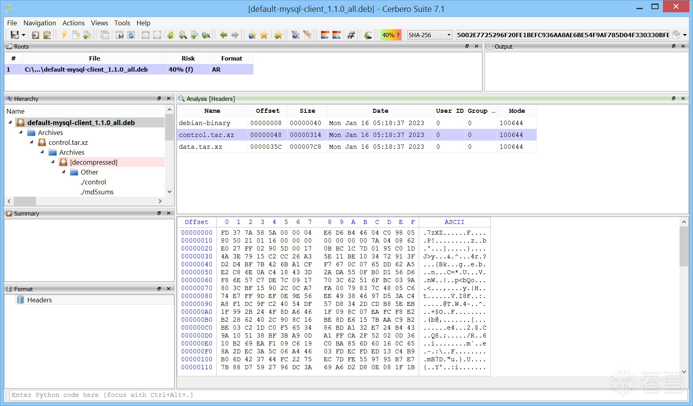Sort Analysis table by Size column header
This screenshot has height=406, width=693.
coord(307,111)
